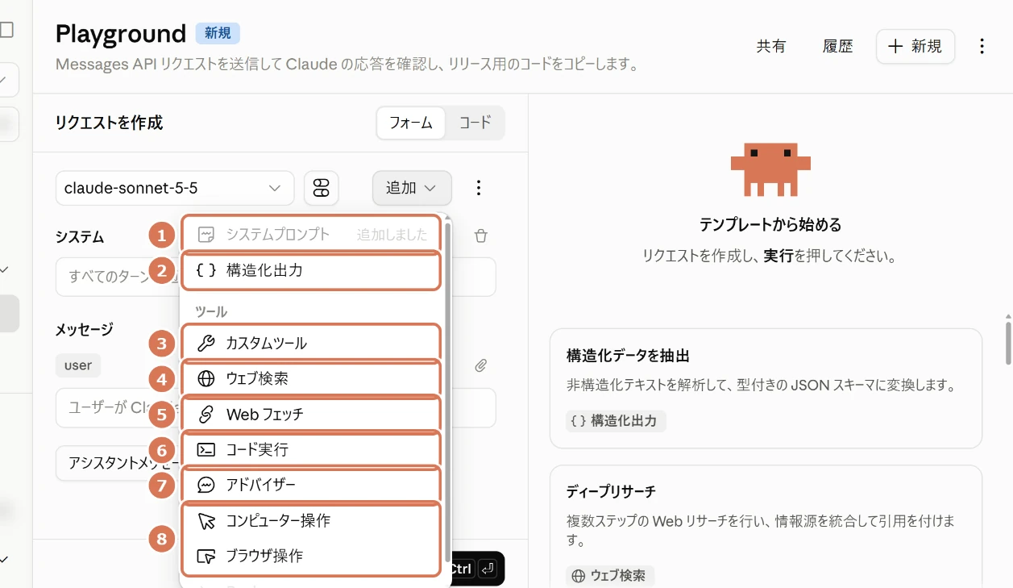Select カスタムツール from the tools list
This screenshot has height=588, width=1013.
[312, 343]
